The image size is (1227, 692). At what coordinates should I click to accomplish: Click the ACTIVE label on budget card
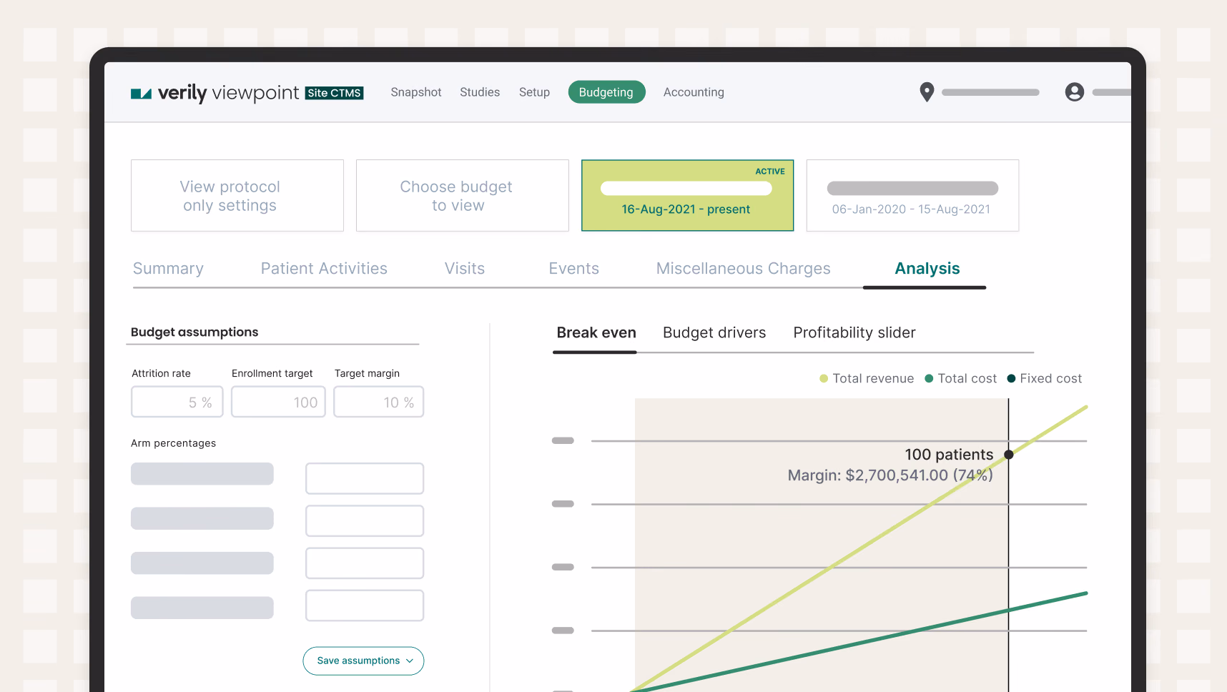coord(770,172)
